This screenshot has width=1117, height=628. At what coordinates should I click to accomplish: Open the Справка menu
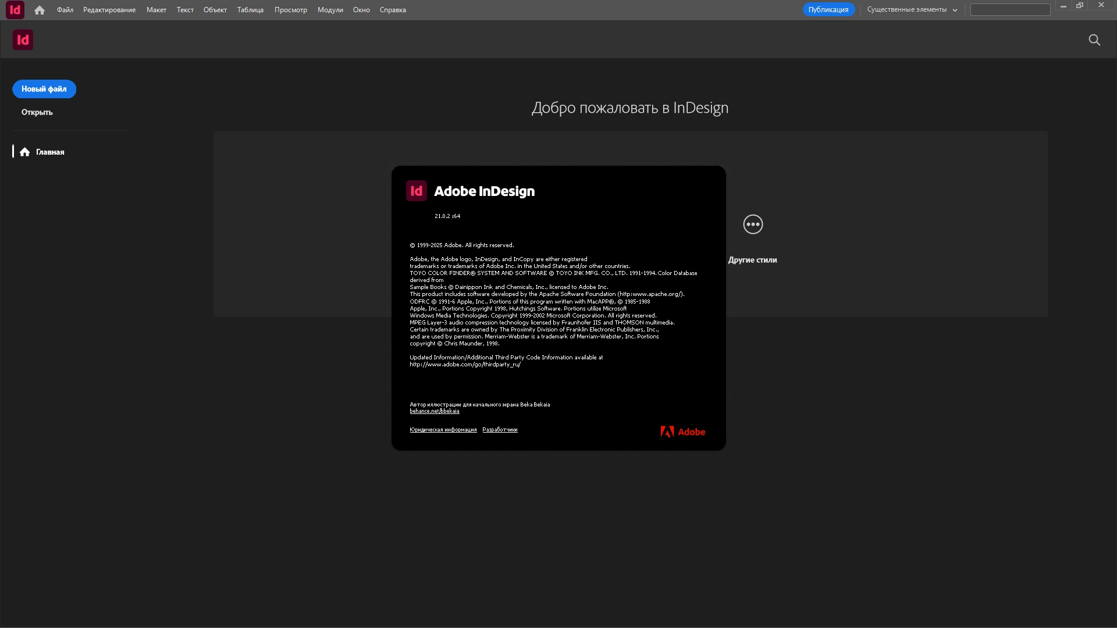pos(393,10)
